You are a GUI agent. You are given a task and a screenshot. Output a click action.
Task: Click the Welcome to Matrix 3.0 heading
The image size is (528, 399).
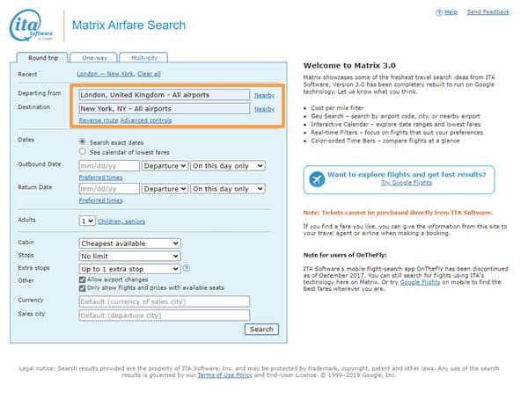coord(349,66)
